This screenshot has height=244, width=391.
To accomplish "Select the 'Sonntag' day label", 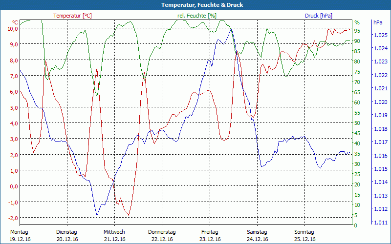I will 304,232.
